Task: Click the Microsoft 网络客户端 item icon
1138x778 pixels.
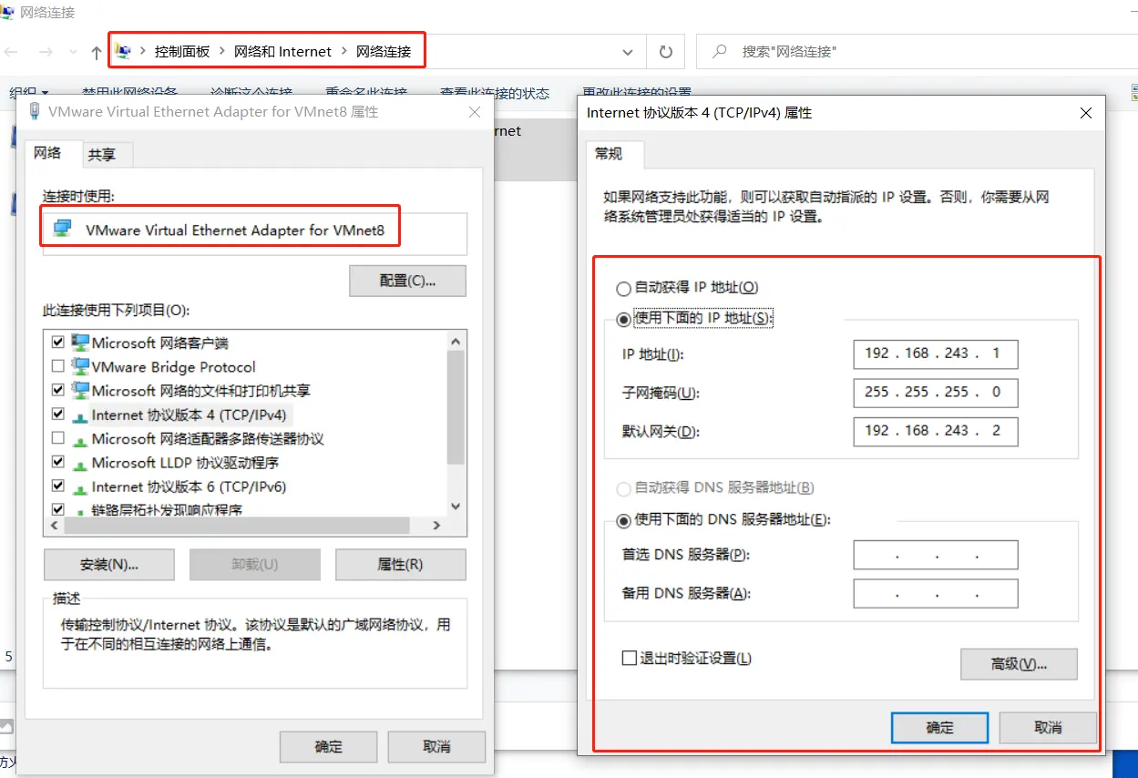Action: pyautogui.click(x=80, y=343)
